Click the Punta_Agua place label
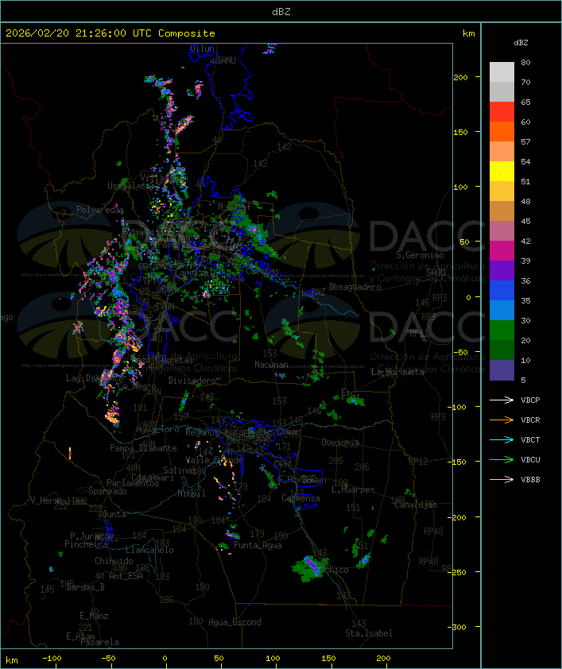Viewport: 562px width, 669px height. [258, 545]
